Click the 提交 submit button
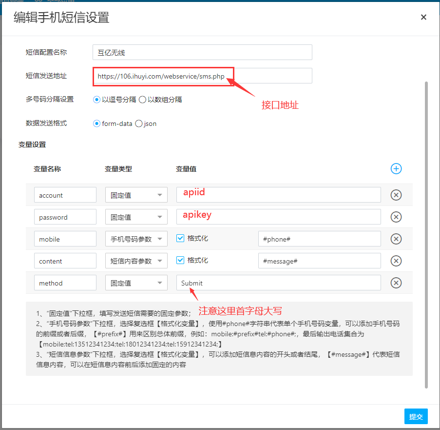The width and height of the screenshot is (440, 430). [x=416, y=416]
